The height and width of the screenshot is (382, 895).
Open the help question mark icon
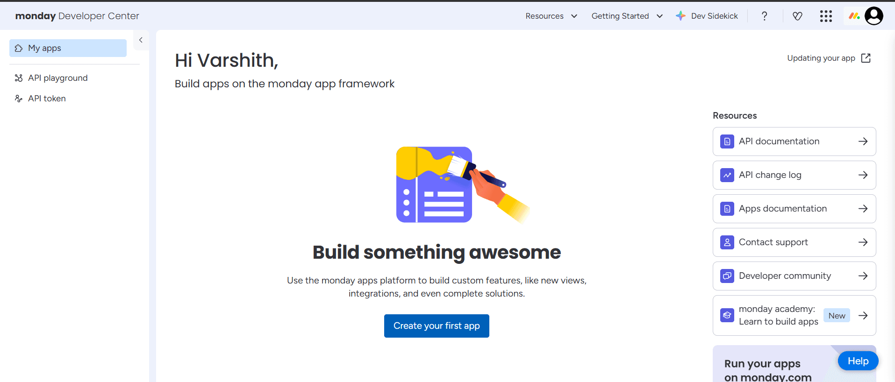coord(765,16)
